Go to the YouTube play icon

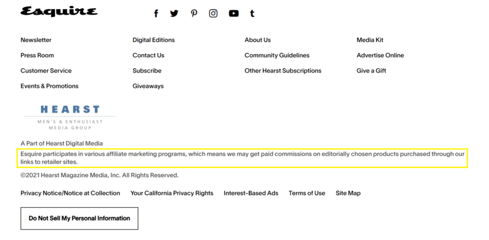pos(233,13)
